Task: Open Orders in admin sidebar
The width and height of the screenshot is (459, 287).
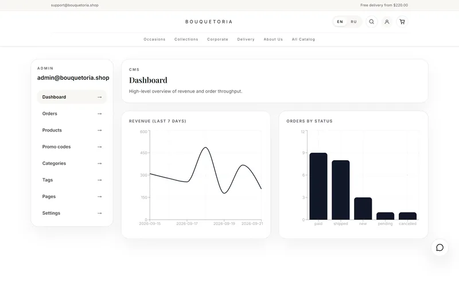Action: [x=72, y=114]
